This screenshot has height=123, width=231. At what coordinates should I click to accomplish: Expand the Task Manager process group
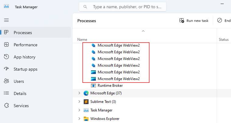tap(79, 110)
